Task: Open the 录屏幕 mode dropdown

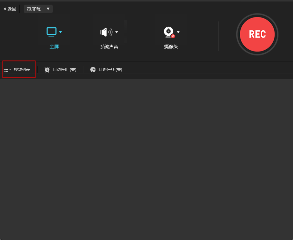Action: click(x=38, y=9)
